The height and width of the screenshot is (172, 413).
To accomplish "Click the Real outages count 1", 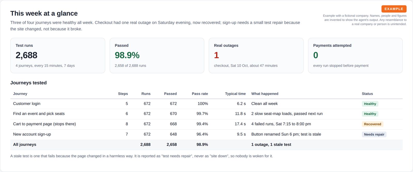I will [x=216, y=55].
